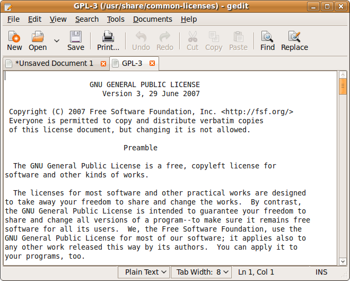
Task: Click the Undo arrow icon
Action: coord(141,37)
